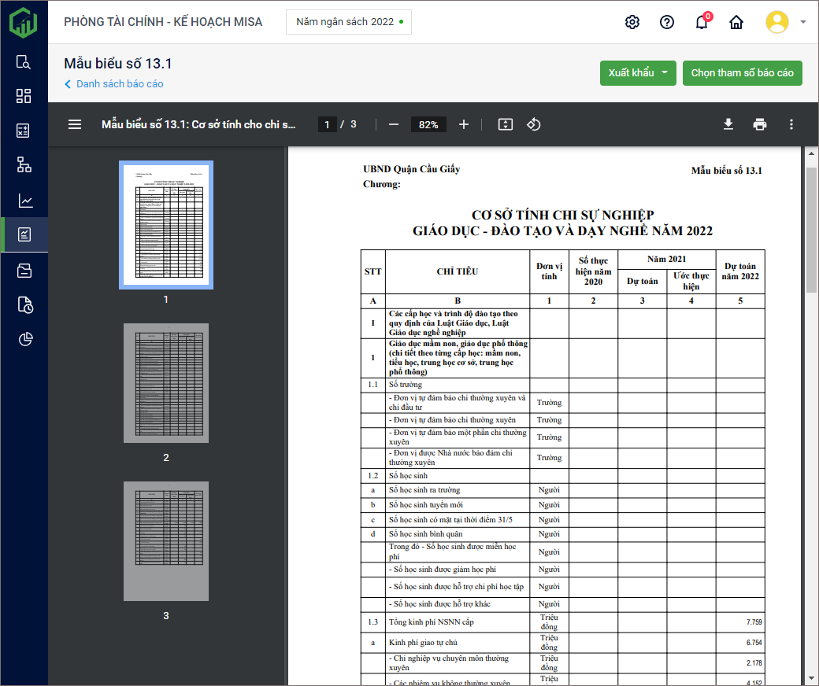Open the settings gear
This screenshot has width=819, height=686.
point(632,22)
